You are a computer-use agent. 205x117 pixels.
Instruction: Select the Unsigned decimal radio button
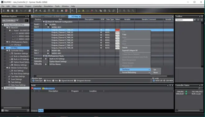click(x=75, y=81)
